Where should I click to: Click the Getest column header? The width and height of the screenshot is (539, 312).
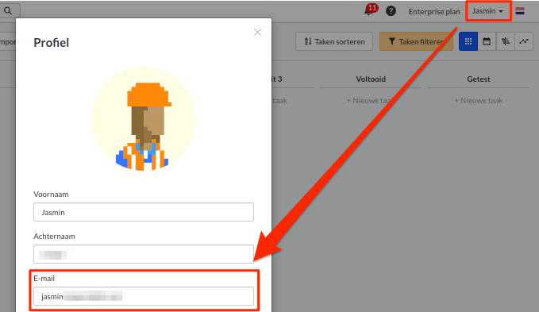tap(479, 79)
